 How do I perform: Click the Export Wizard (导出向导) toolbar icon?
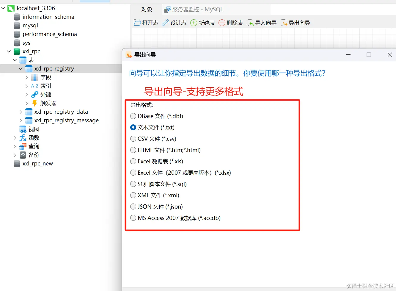[284, 23]
